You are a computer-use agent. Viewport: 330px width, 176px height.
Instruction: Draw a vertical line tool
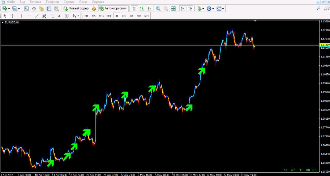coord(22,16)
